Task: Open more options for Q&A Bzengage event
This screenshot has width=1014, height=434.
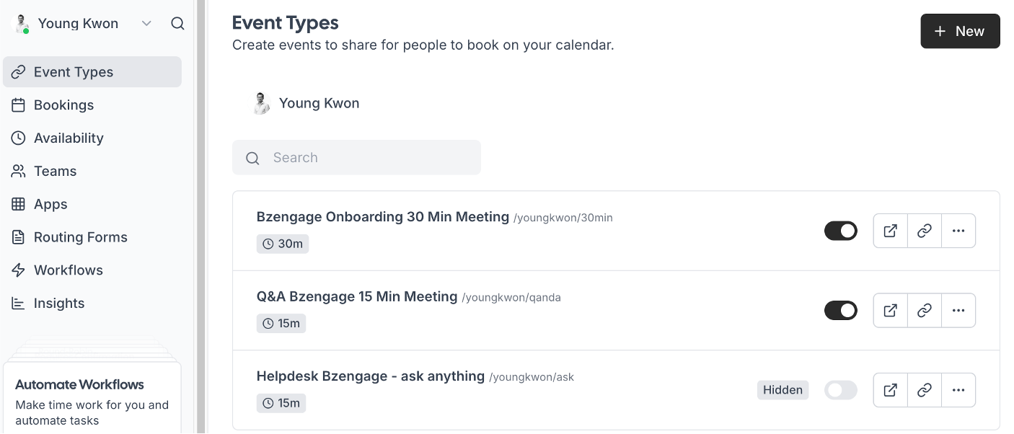Action: tap(958, 311)
